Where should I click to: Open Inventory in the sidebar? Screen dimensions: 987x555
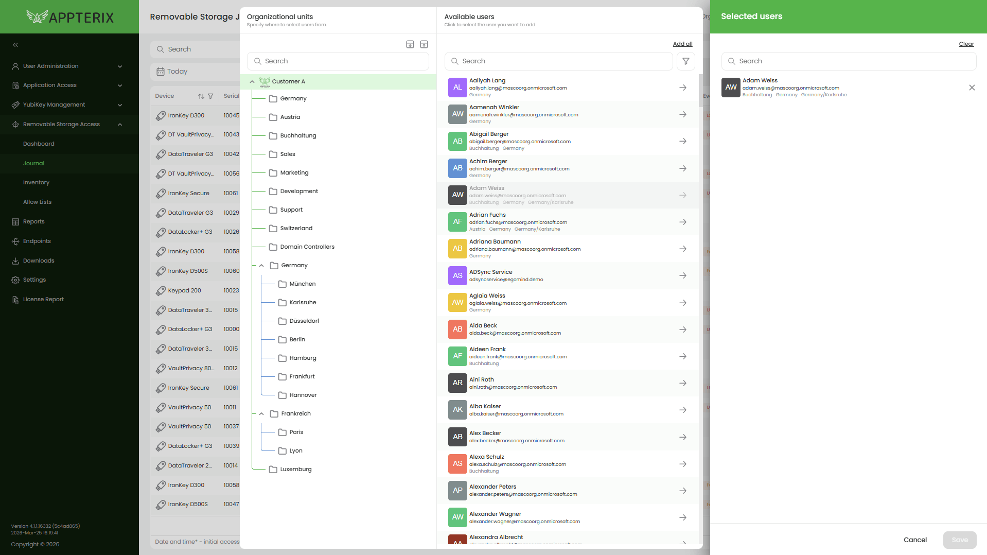(x=36, y=182)
